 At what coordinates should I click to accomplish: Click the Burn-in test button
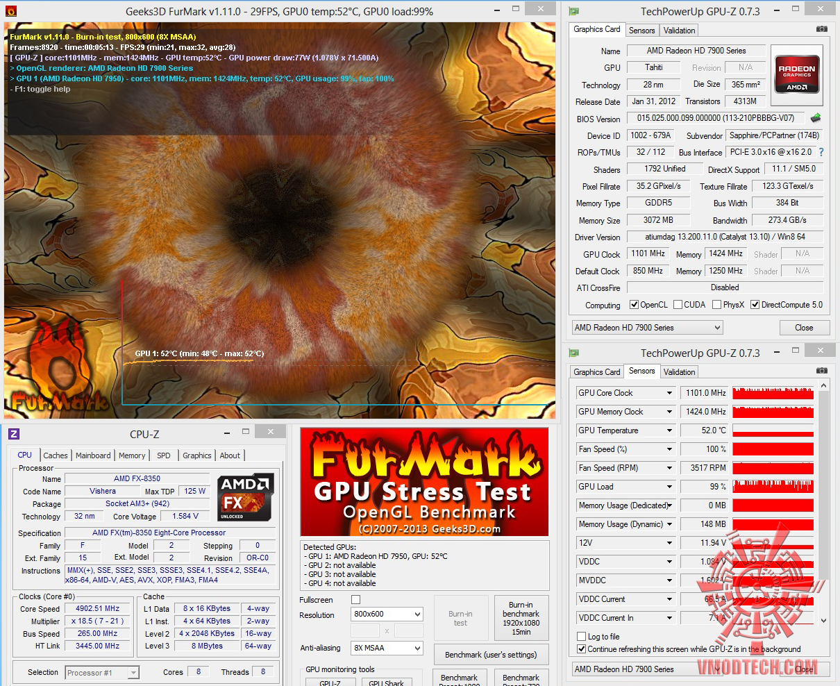pos(460,618)
